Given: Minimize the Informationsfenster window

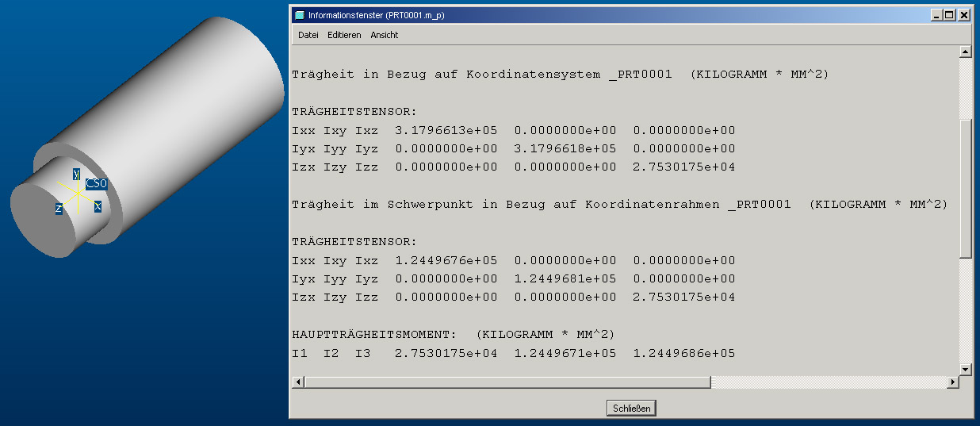Looking at the screenshot, I should click(x=937, y=14).
